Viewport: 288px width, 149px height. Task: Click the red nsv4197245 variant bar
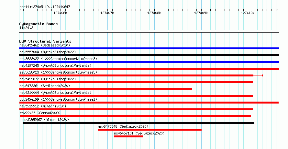pyautogui.click(x=149, y=69)
